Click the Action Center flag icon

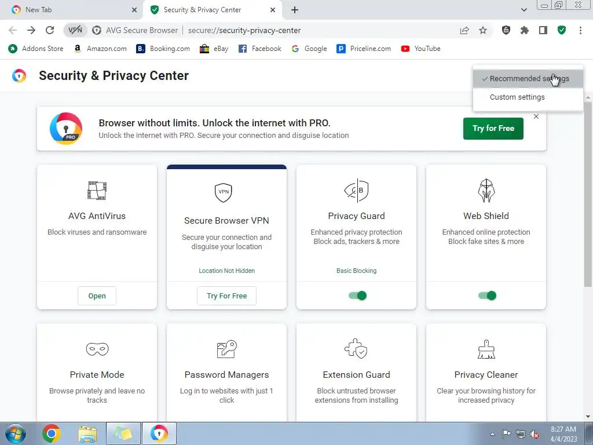(x=506, y=434)
